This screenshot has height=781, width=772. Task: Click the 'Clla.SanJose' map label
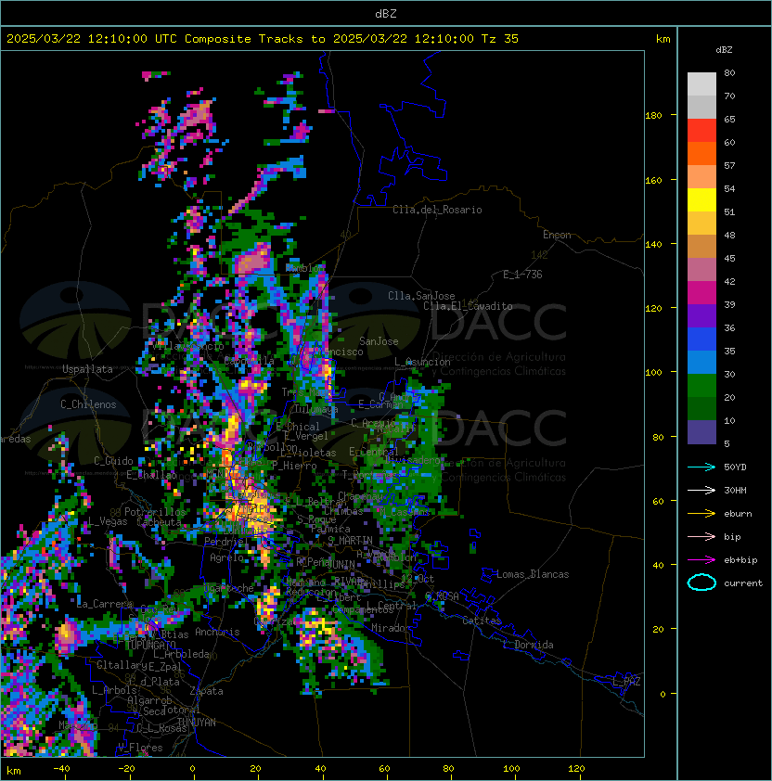pos(421,296)
